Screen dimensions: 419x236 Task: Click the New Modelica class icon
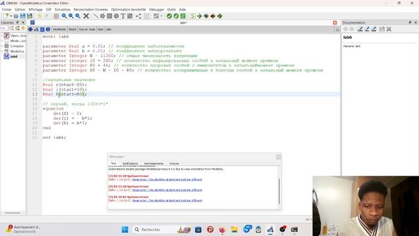7,16
